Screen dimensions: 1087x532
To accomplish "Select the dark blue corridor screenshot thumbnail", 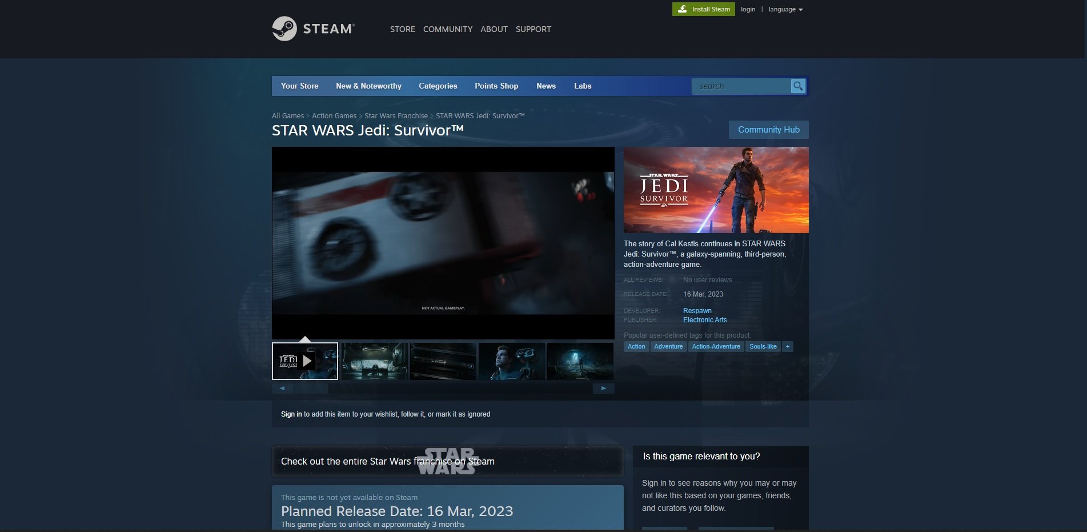I will (x=580, y=361).
